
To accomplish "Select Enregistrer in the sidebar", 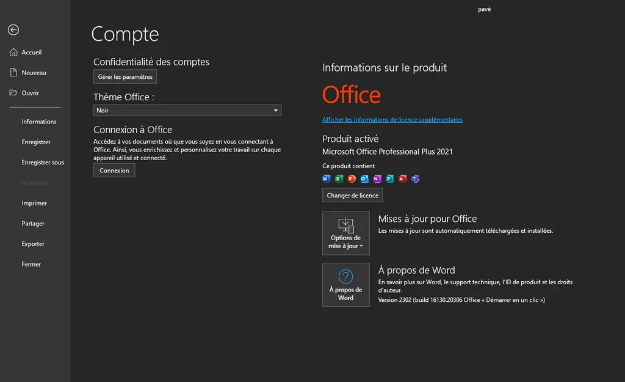I will pos(36,142).
